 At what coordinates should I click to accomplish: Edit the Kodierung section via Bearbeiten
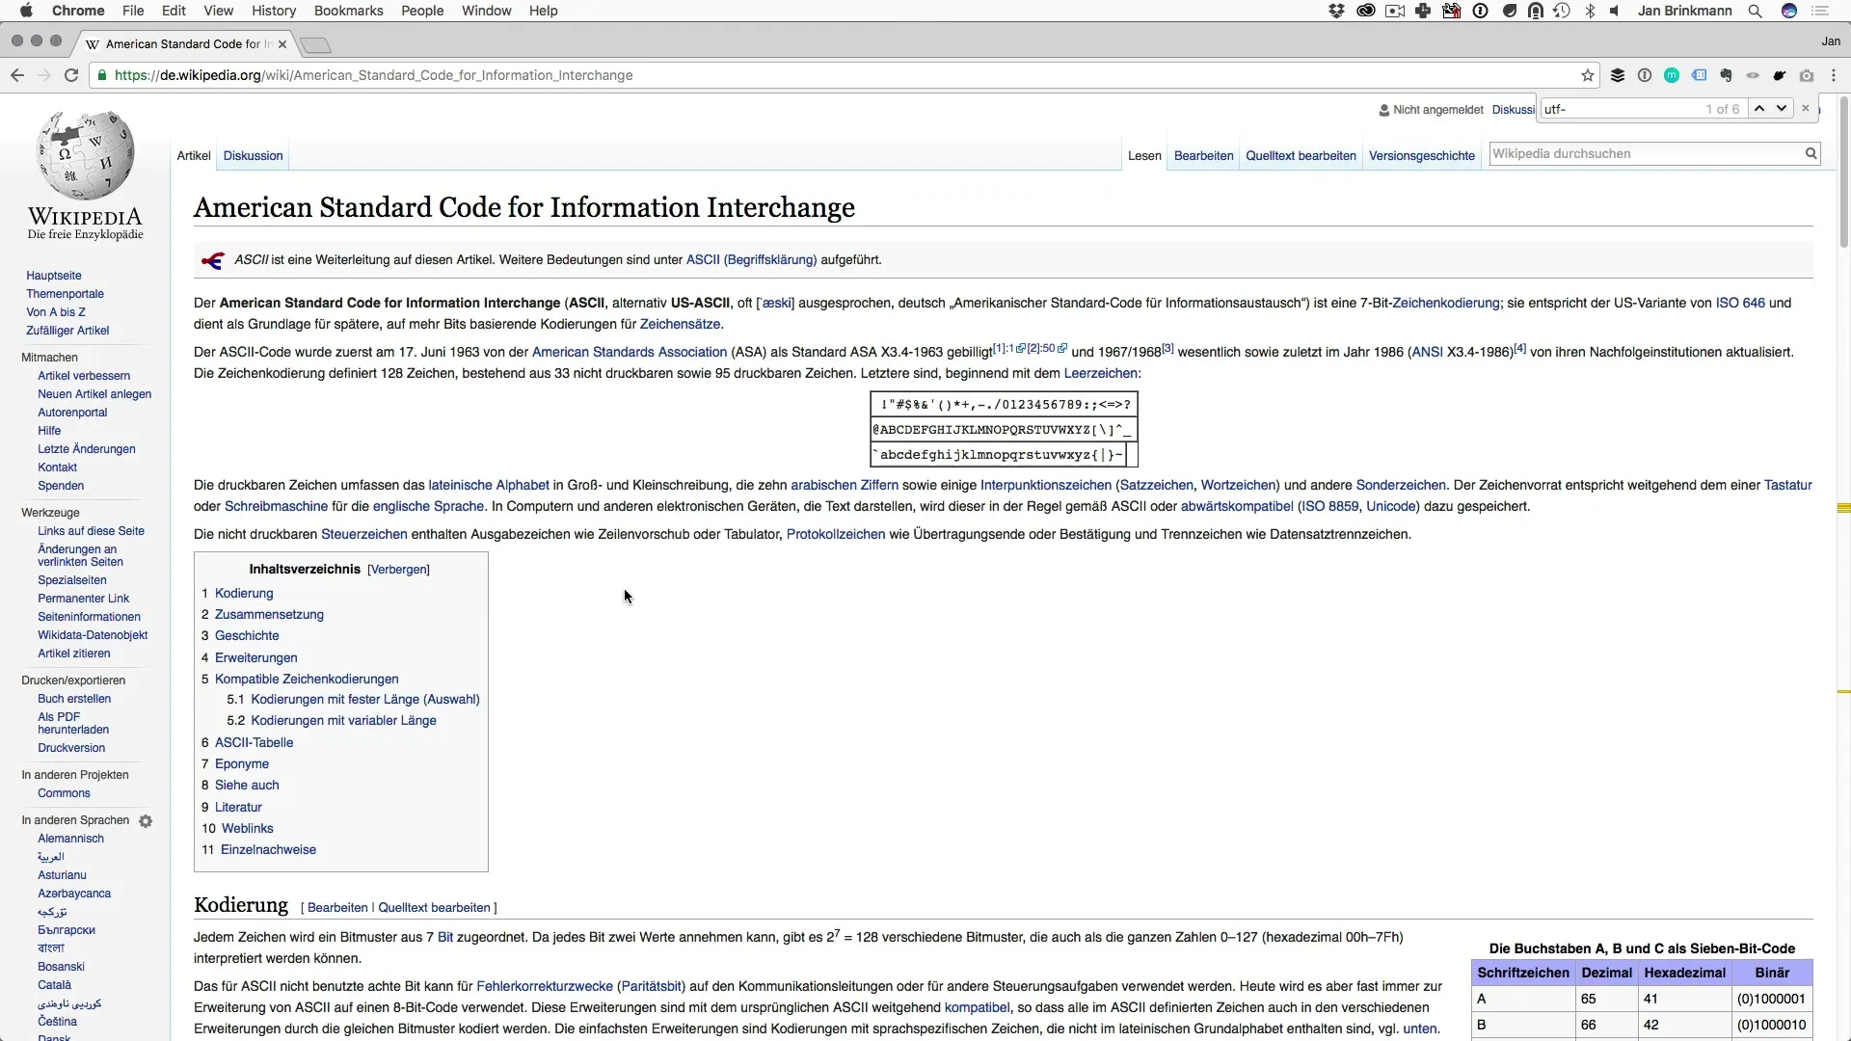click(337, 908)
